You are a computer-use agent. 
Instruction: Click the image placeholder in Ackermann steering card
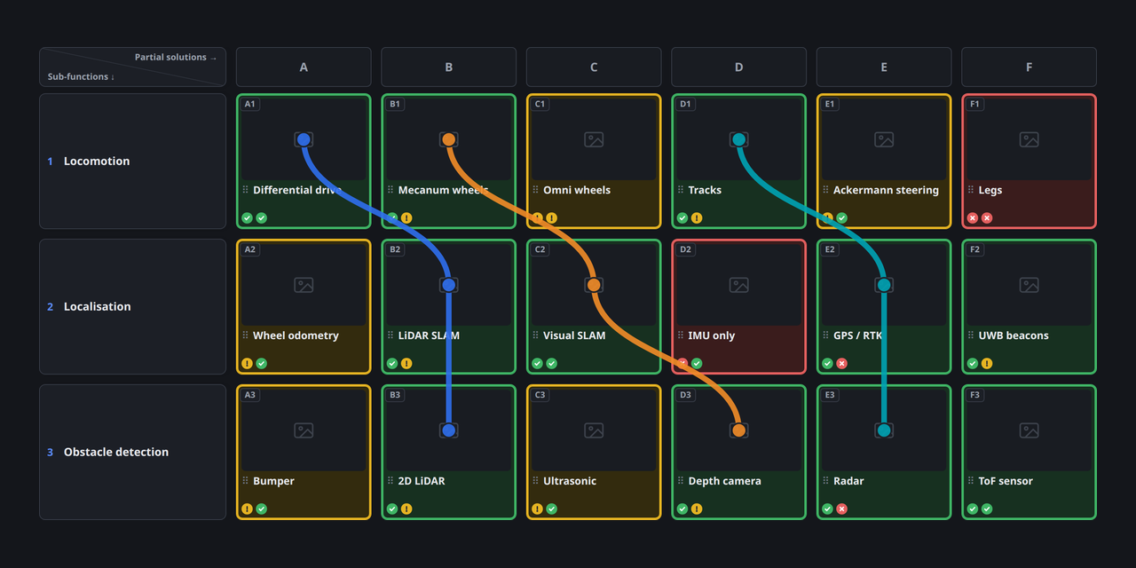[x=884, y=139]
